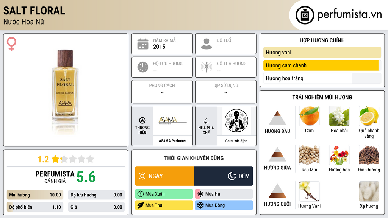The image size is (388, 218).
Task: Select the Hoa nhài jasmine note image
Action: (x=339, y=116)
